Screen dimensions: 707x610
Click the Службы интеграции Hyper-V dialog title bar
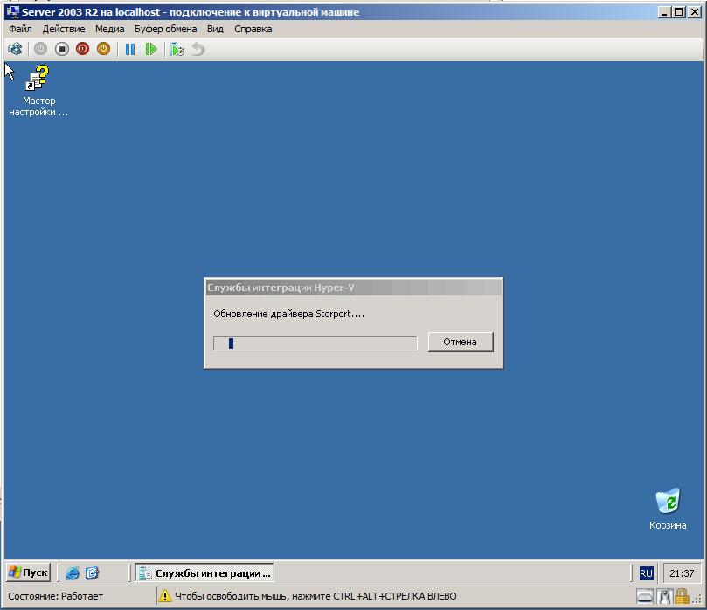click(353, 288)
